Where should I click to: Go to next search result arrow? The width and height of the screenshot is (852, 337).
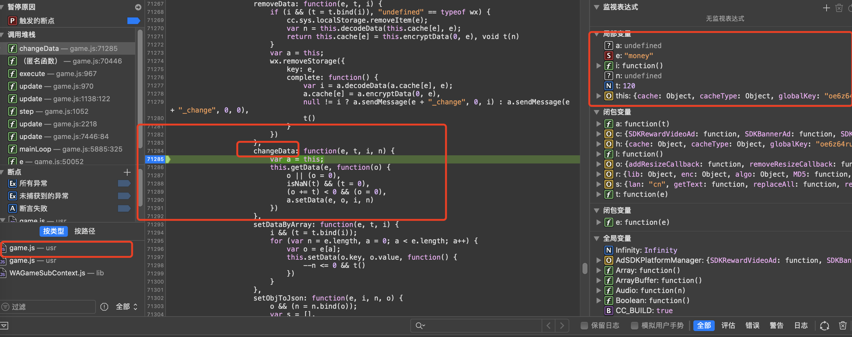562,326
